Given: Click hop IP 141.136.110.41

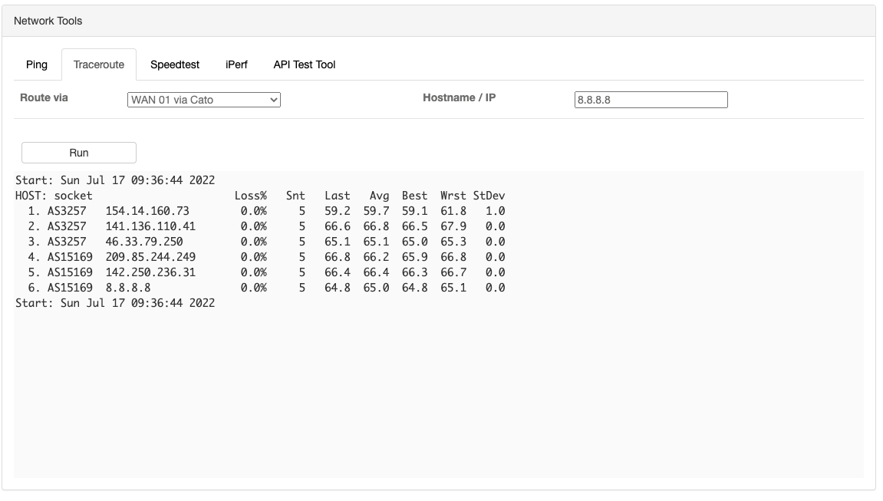Looking at the screenshot, I should pos(150,226).
